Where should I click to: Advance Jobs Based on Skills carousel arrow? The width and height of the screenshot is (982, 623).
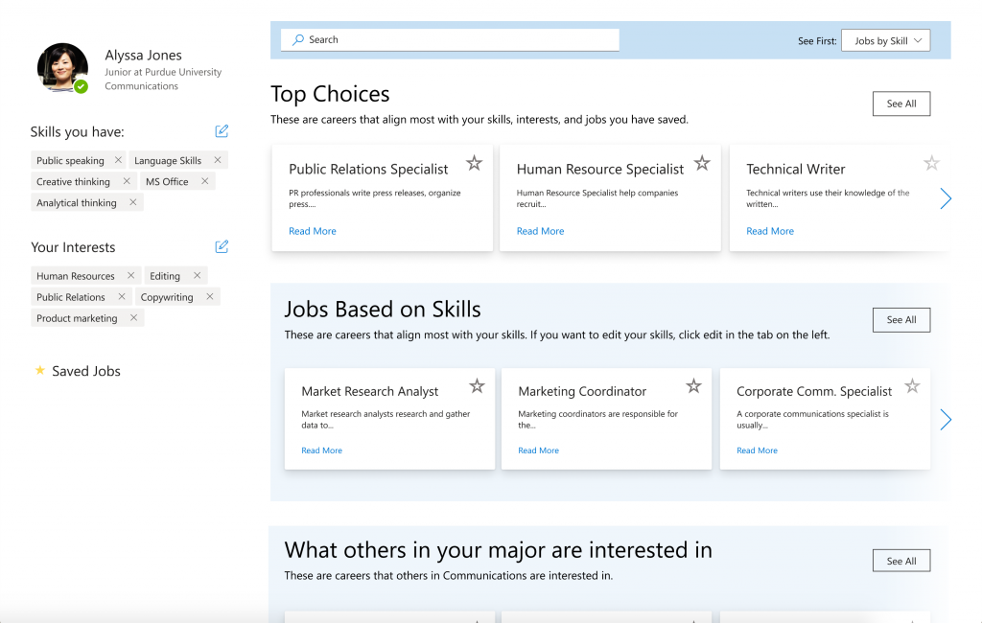946,420
